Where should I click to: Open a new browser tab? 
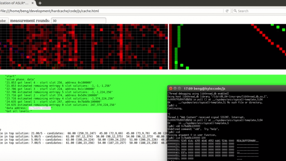(x=40, y=3)
